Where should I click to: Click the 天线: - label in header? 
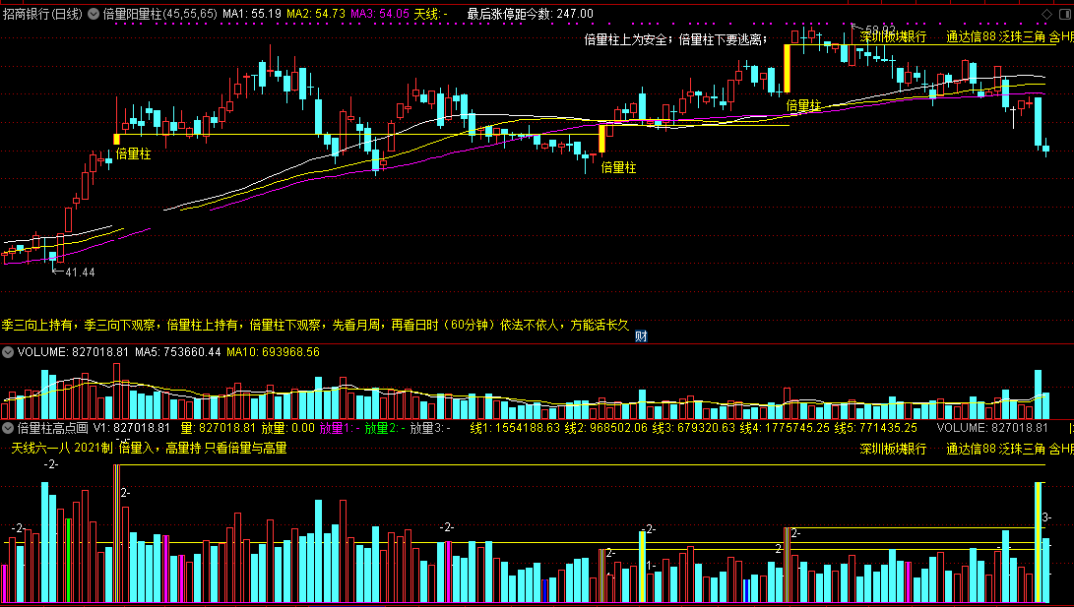431,14
